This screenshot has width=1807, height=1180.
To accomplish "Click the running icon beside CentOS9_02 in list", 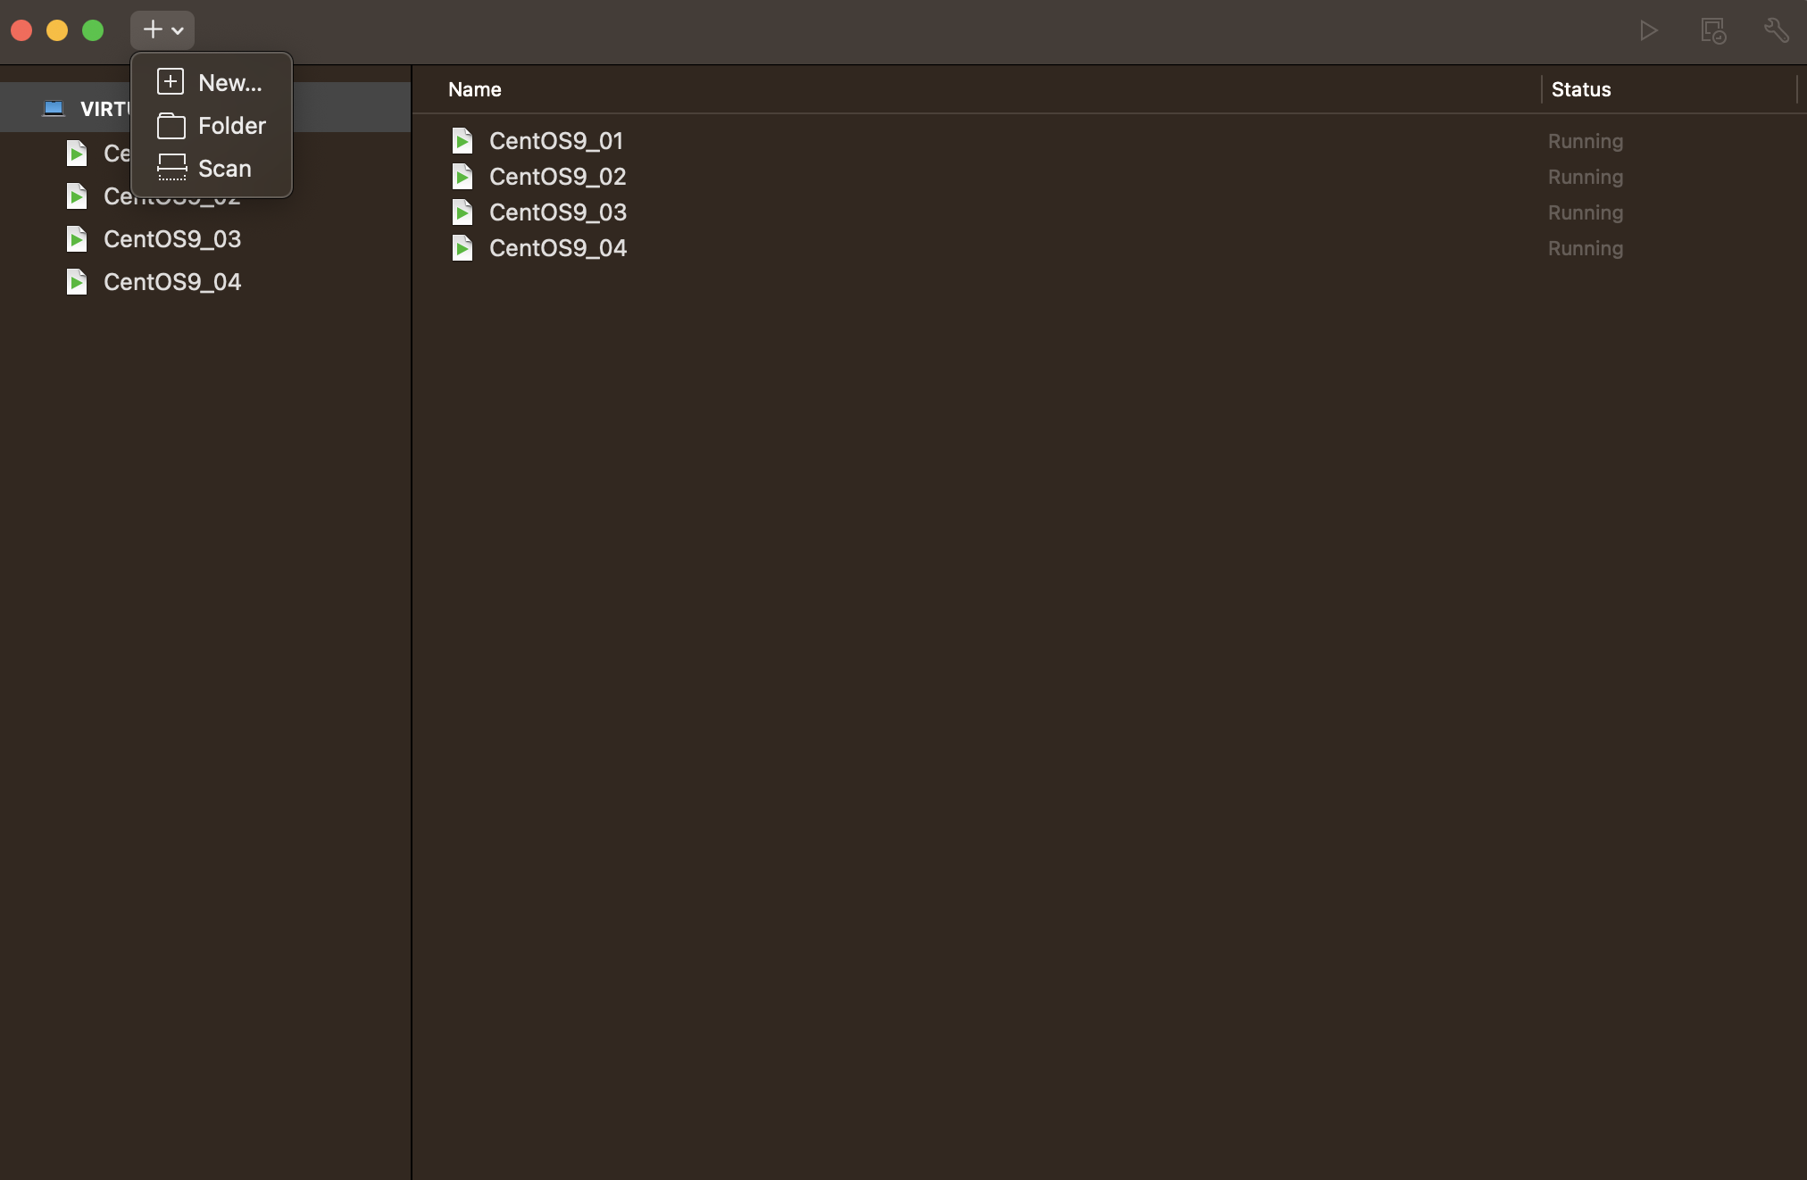I will 462,177.
